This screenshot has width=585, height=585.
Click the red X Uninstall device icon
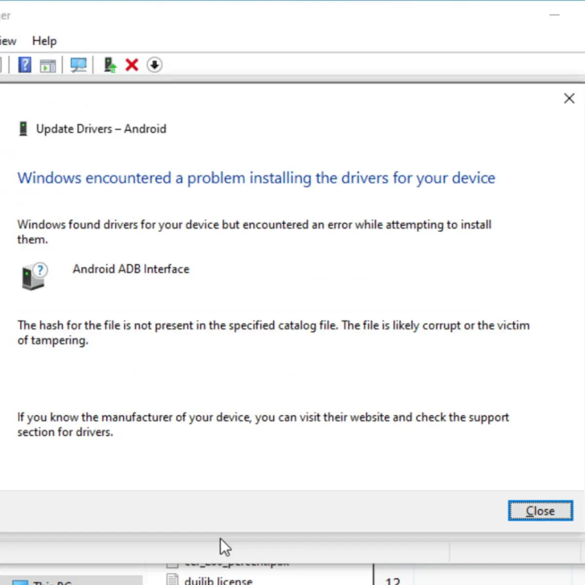pos(132,65)
